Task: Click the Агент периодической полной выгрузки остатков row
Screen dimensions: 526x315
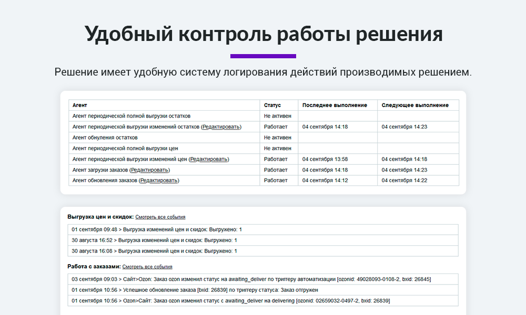Action: tap(131, 116)
